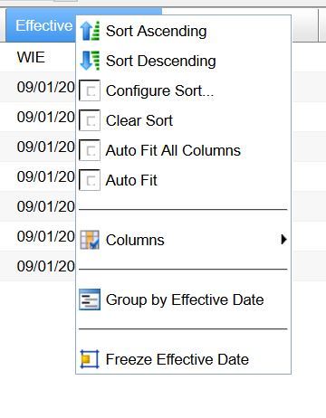
Task: Click the Group by Effective Date icon
Action: (90, 299)
